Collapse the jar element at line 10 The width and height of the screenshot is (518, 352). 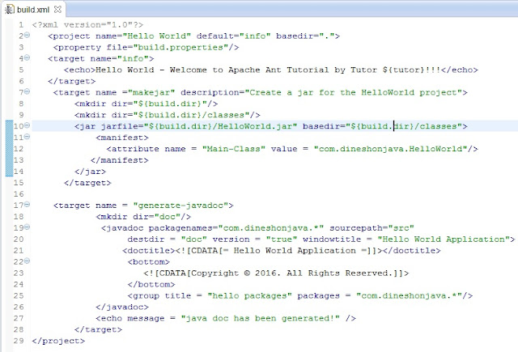pos(27,125)
